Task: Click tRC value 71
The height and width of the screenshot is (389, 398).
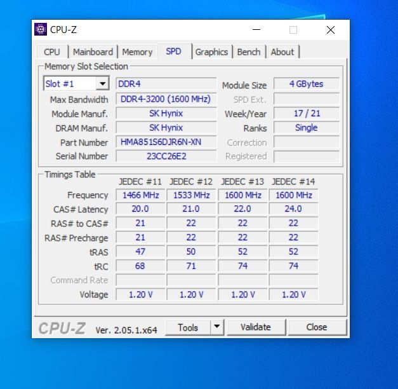Action: pos(191,266)
